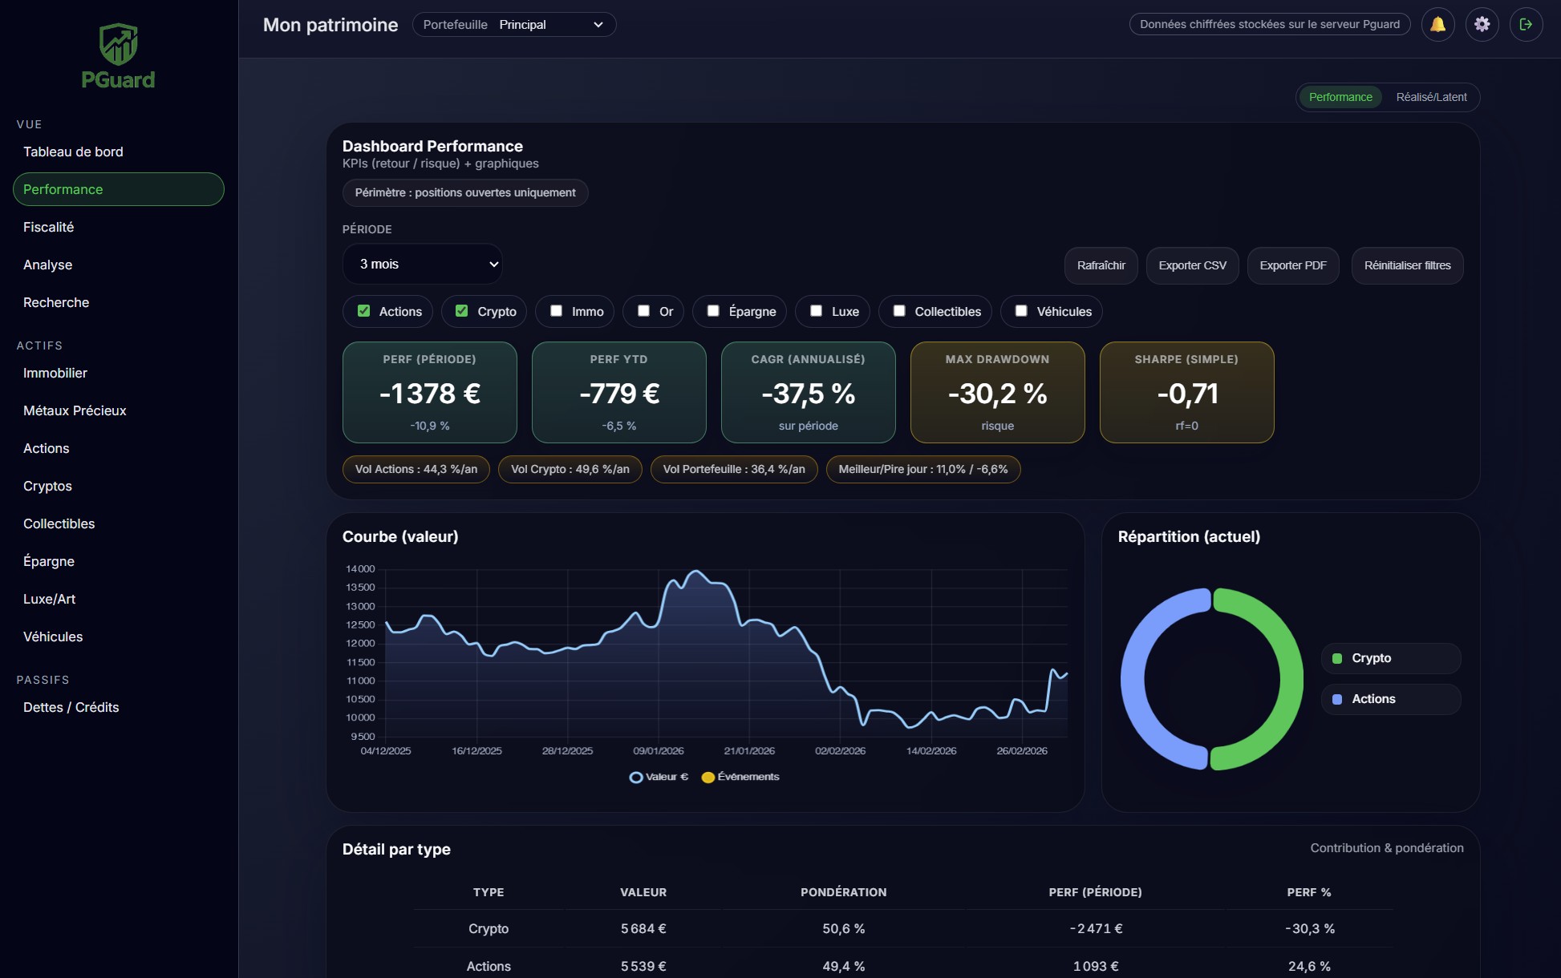This screenshot has height=978, width=1561.
Task: Click the Exporter PDF button
Action: [x=1292, y=265]
